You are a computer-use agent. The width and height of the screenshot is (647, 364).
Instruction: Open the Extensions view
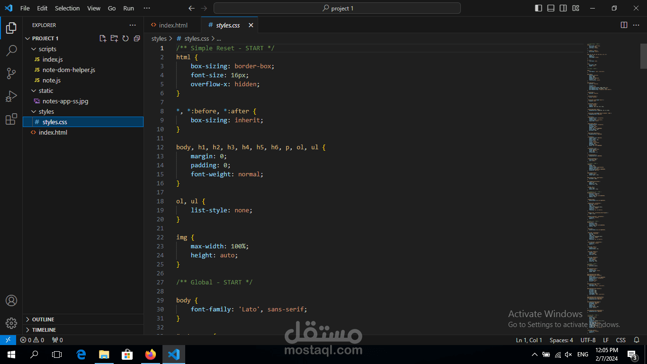11,119
